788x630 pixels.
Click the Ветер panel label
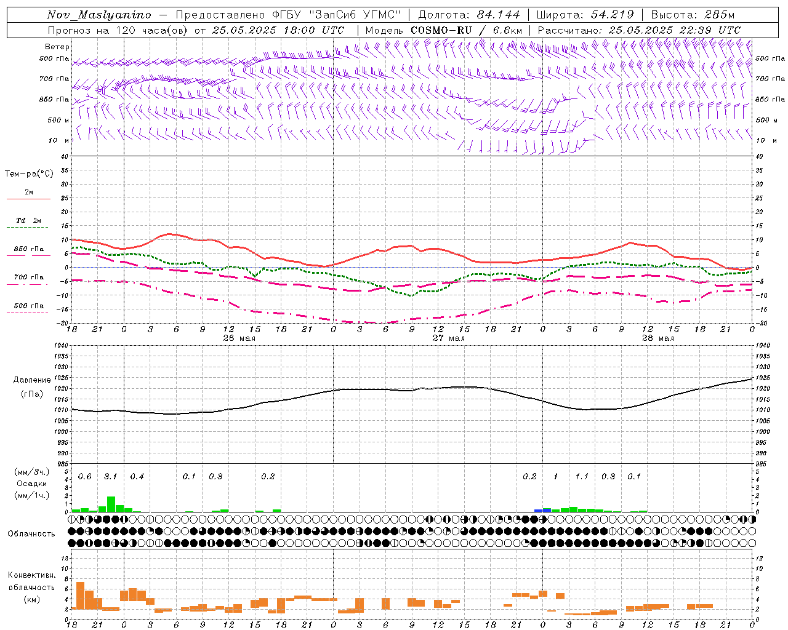[57, 47]
